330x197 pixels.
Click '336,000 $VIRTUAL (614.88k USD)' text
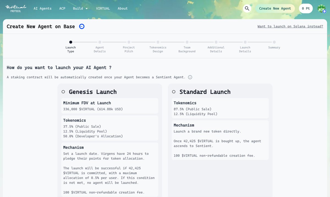[x=93, y=109]
